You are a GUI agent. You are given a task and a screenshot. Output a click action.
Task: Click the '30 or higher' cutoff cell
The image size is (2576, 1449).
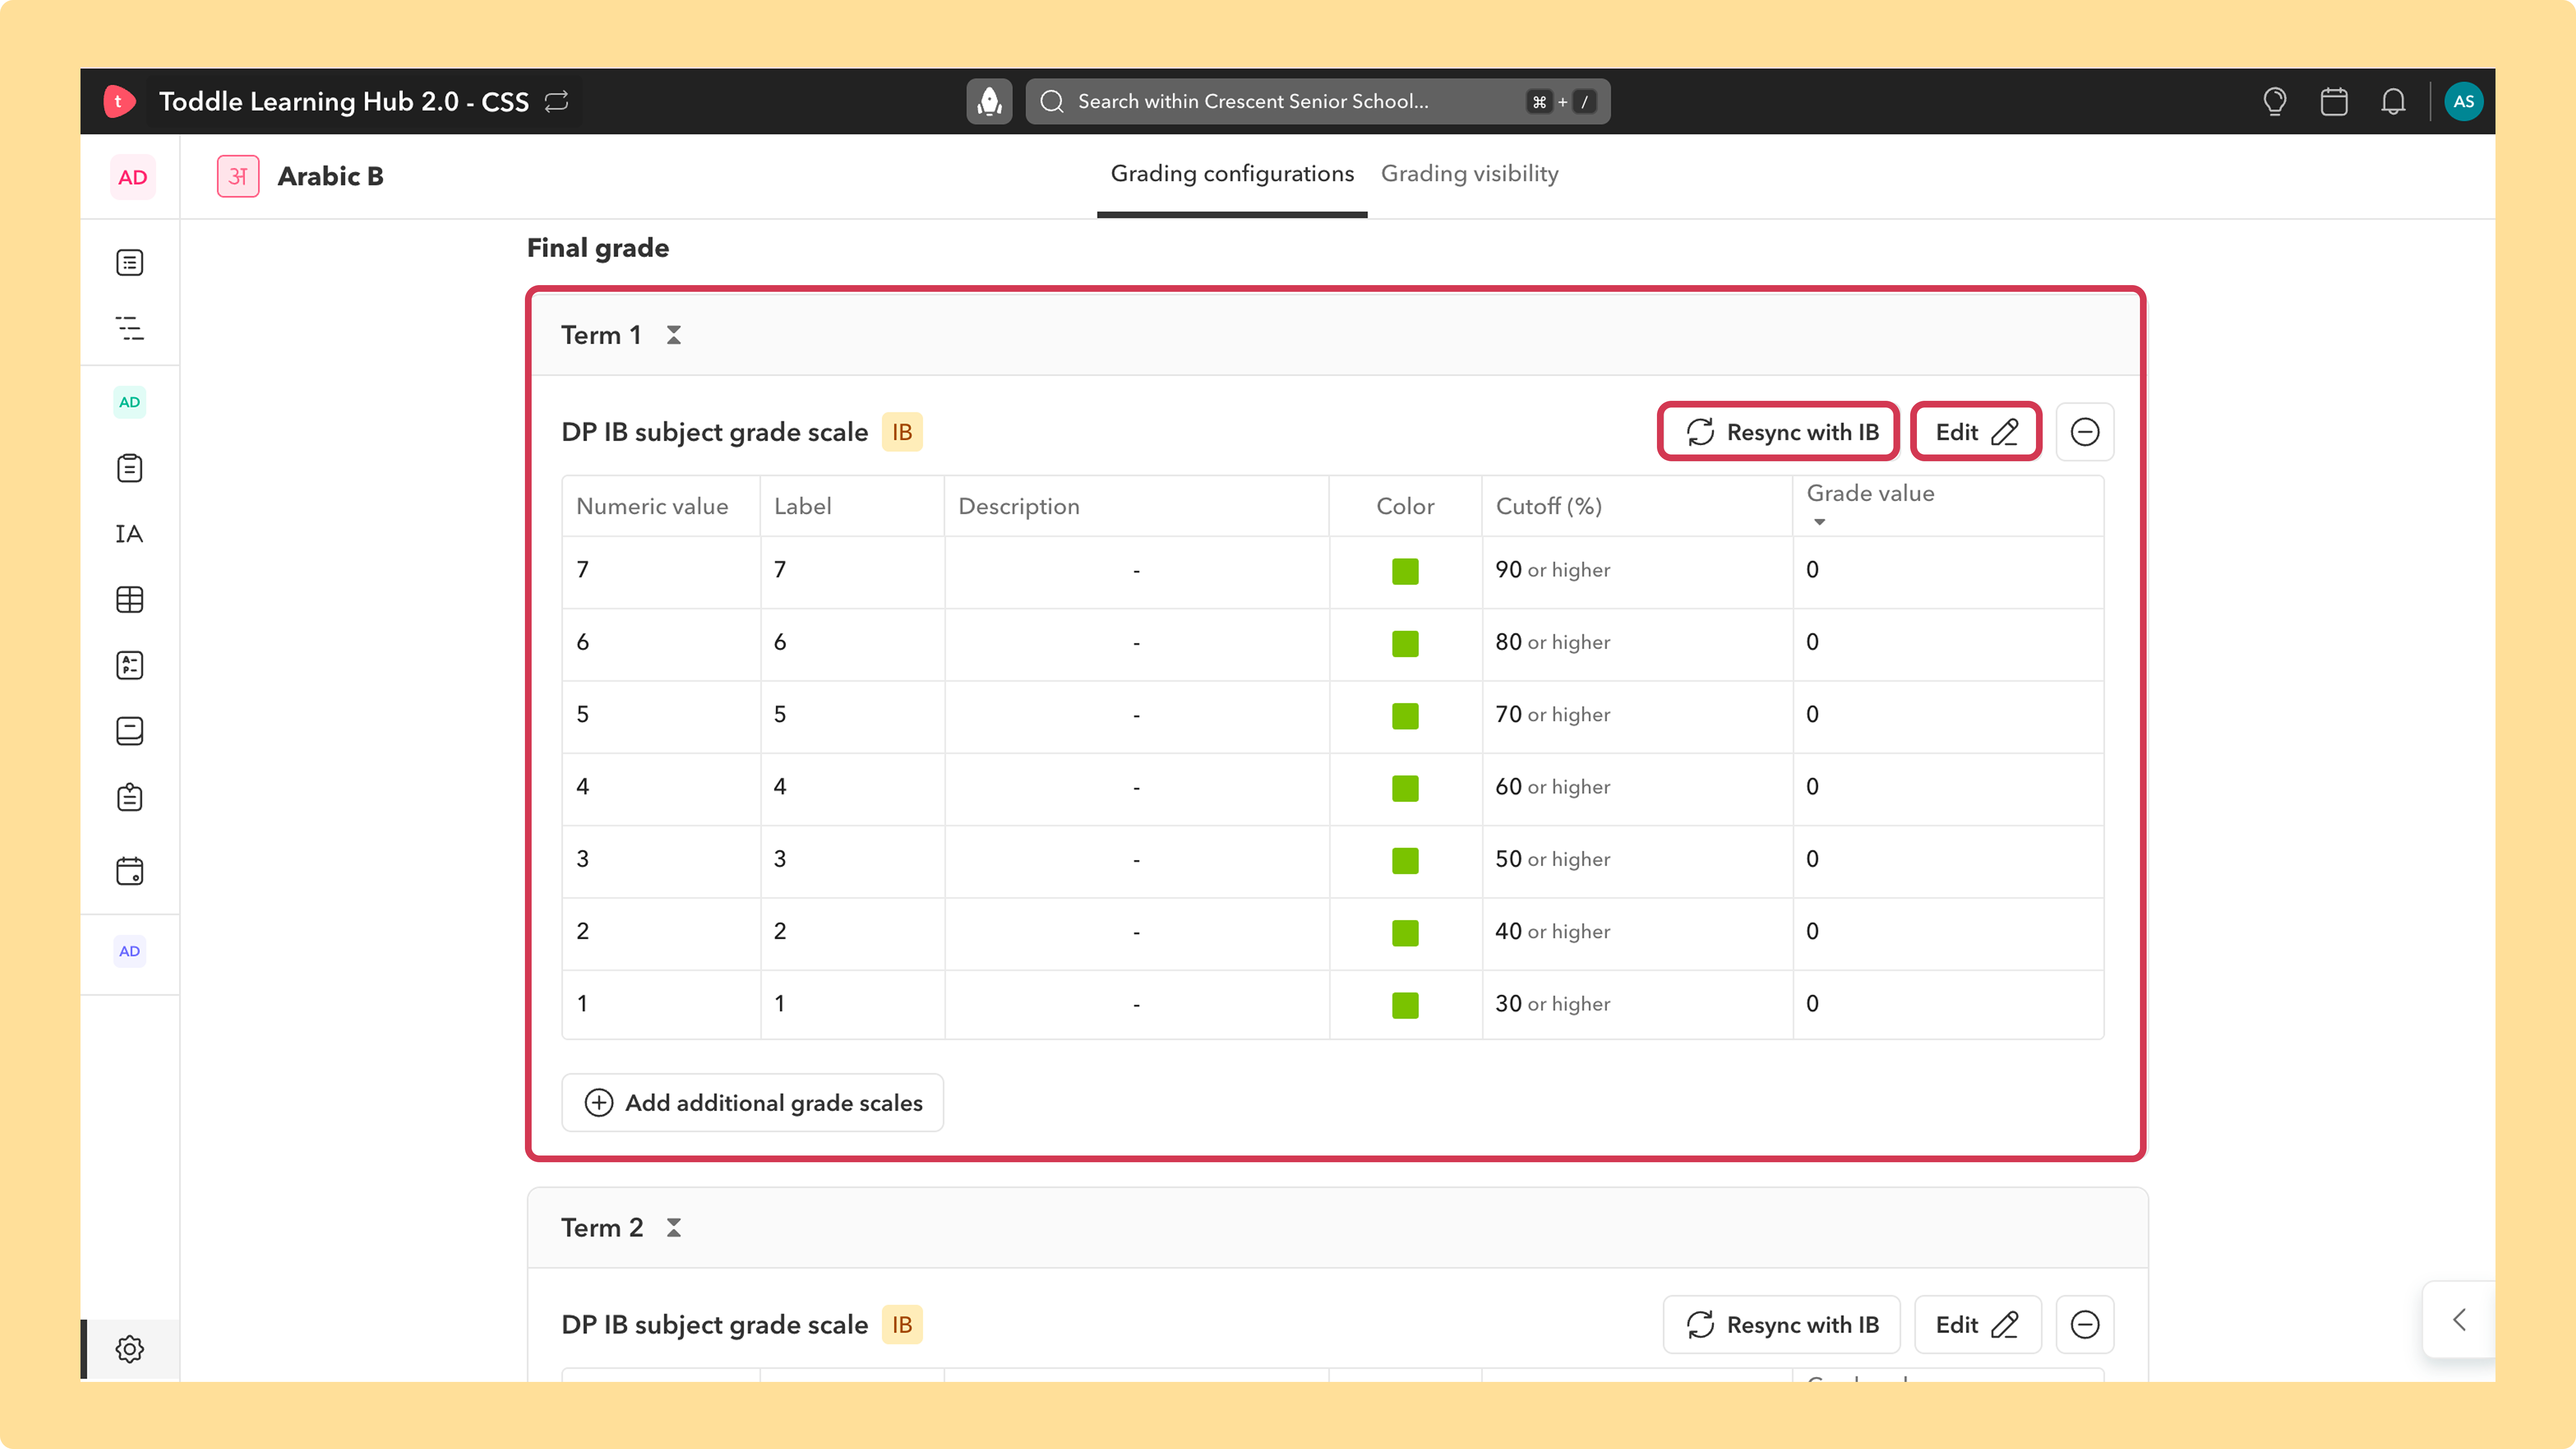(x=1637, y=1005)
